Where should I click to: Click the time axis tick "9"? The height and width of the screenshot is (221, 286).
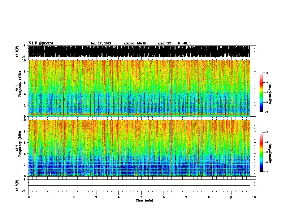tap(231, 197)
